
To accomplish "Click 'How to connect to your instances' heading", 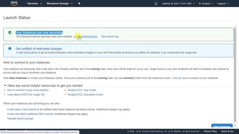I will 27,63.
